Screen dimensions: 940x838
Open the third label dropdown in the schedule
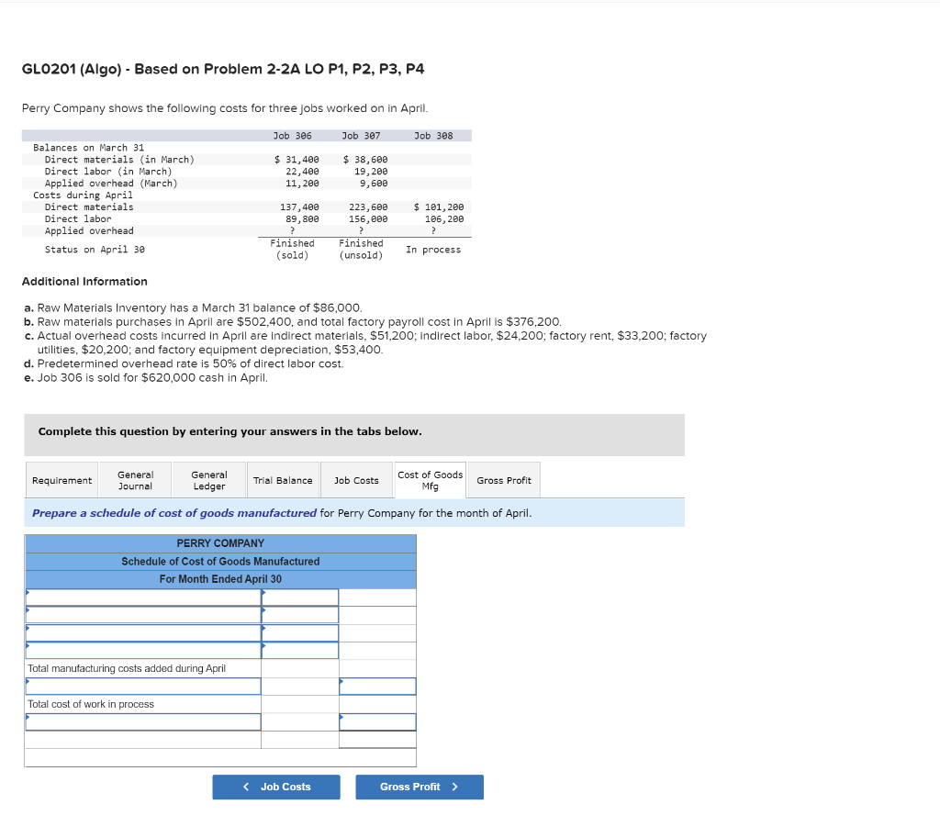(x=142, y=633)
